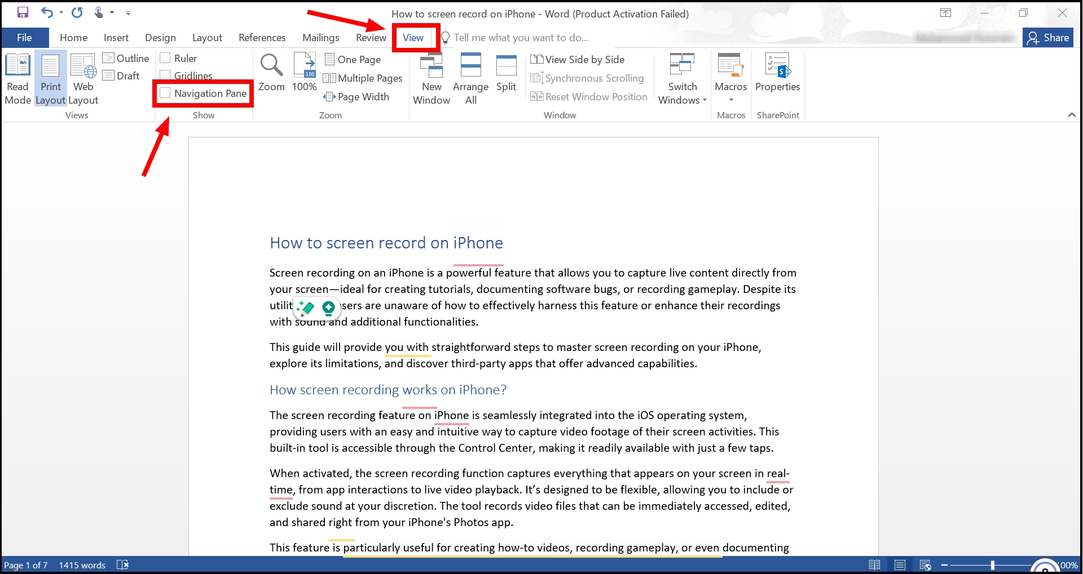Toggle the Ruler checkbox
Screen dimensions: 1083x574
[x=165, y=57]
